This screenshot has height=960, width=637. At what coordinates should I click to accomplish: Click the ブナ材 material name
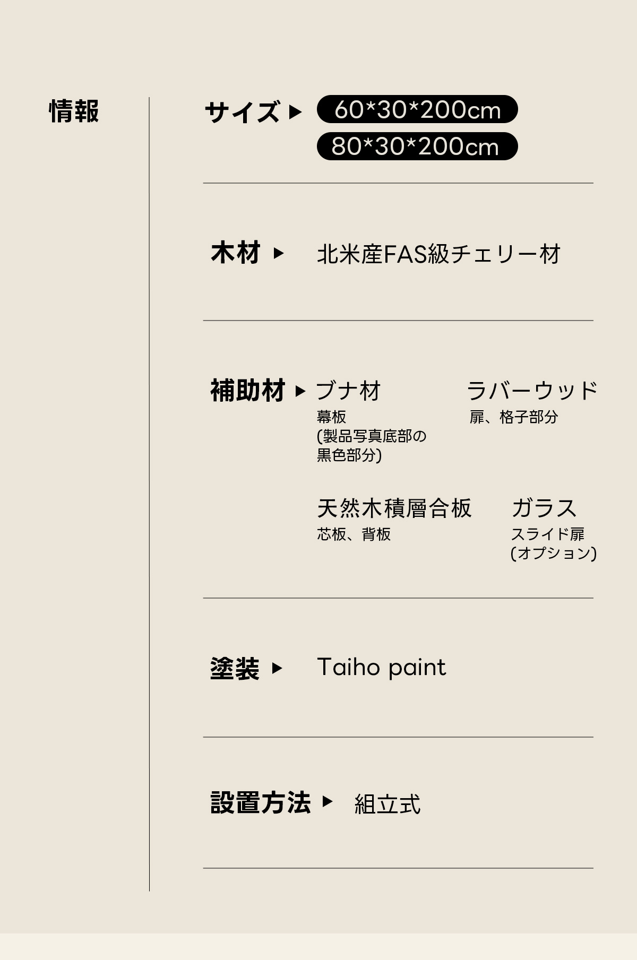(349, 391)
